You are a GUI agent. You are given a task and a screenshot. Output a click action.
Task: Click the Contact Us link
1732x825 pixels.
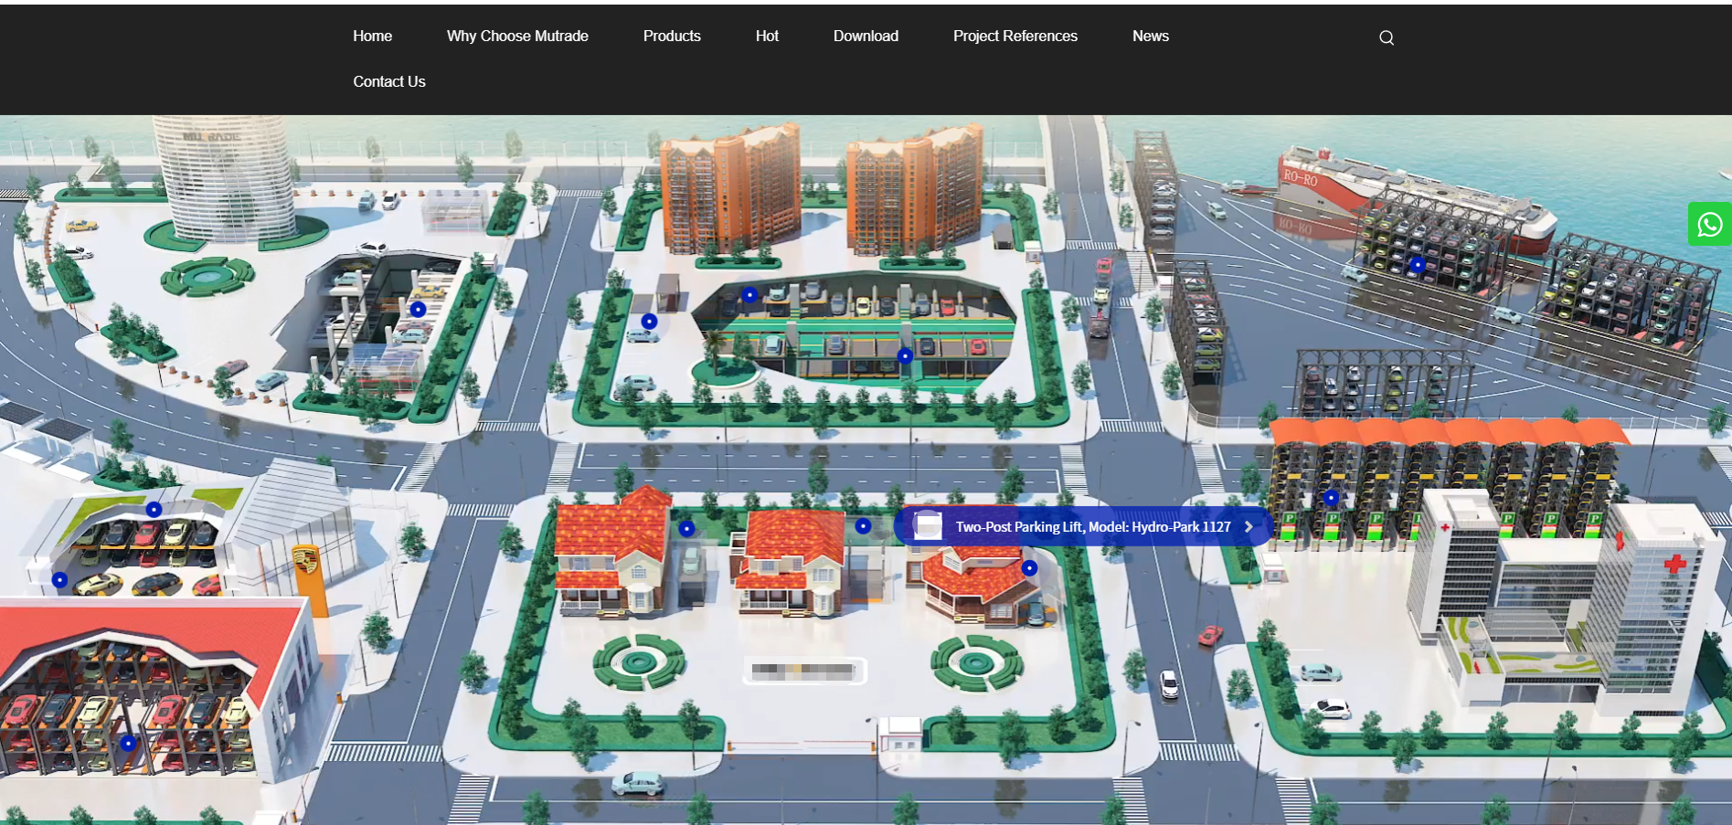pos(389,82)
